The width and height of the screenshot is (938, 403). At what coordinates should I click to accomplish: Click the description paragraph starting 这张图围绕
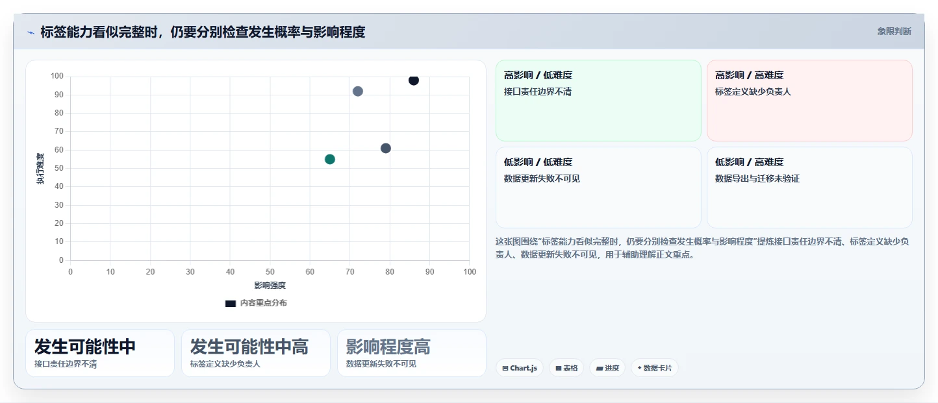[702, 248]
